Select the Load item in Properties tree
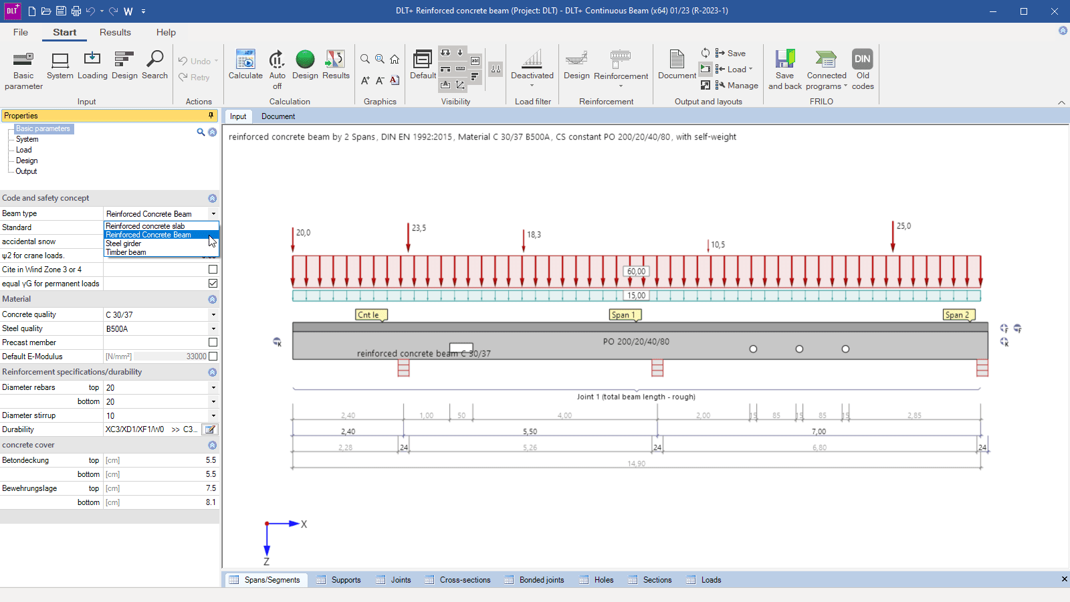The image size is (1070, 602). tap(24, 150)
